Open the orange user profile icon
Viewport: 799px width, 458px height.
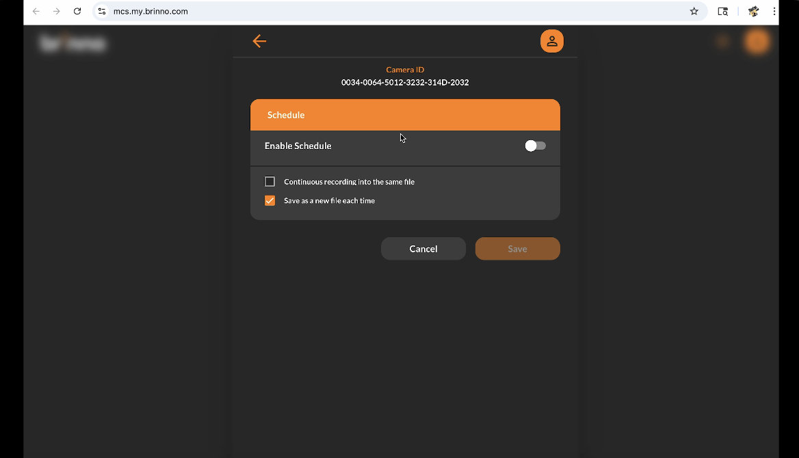tap(551, 41)
